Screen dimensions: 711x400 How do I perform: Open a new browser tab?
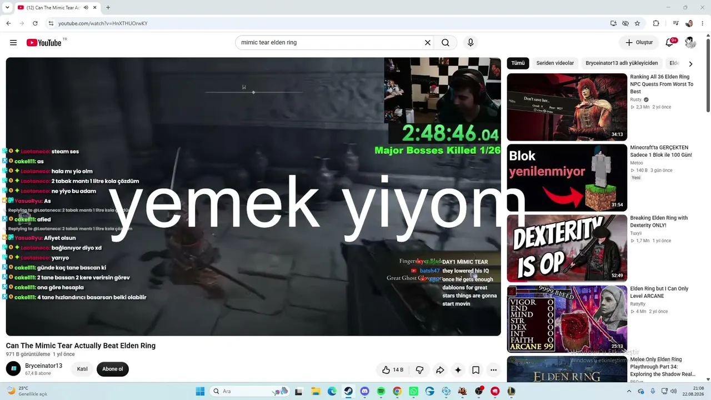108,8
